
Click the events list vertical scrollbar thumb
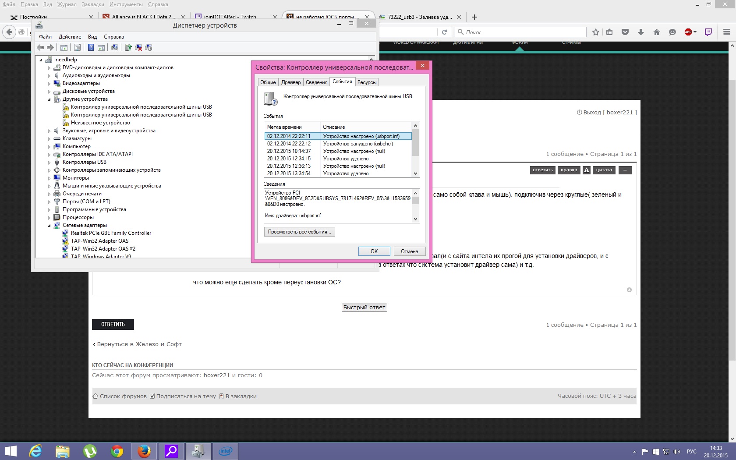[415, 143]
